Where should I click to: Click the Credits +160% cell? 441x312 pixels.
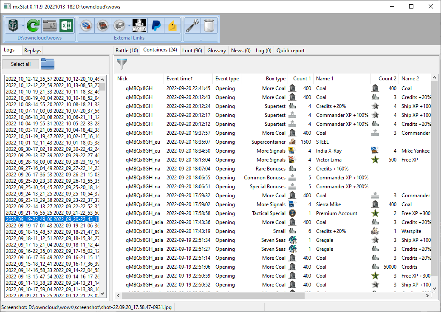332,168
